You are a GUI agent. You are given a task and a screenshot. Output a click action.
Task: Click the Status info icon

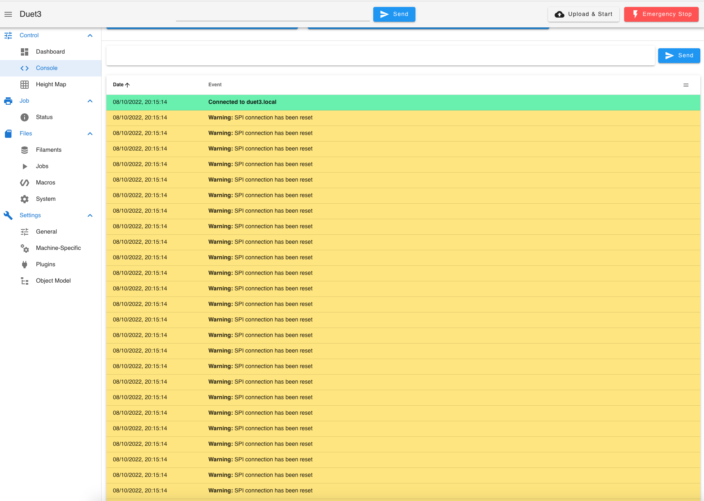tap(25, 117)
